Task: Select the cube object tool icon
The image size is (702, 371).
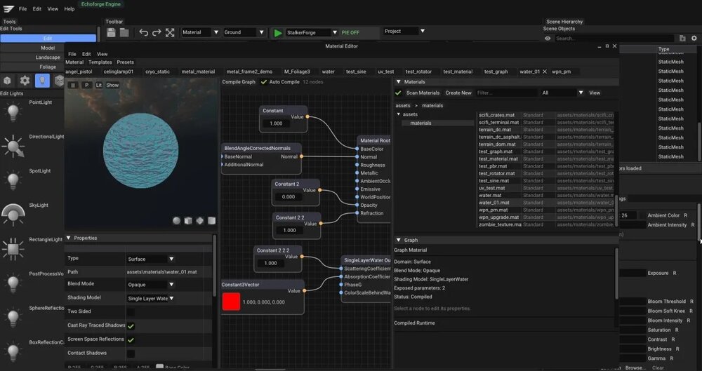Action: (x=7, y=81)
